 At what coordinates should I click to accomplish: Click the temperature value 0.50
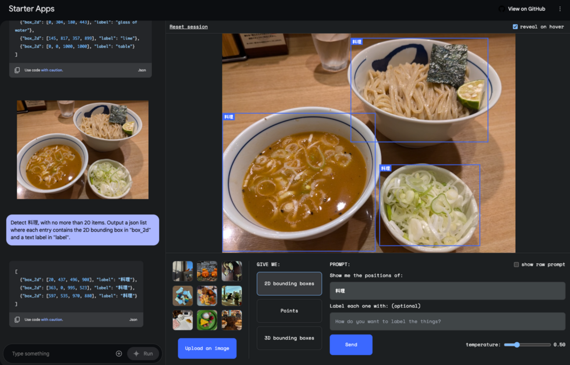(559, 345)
